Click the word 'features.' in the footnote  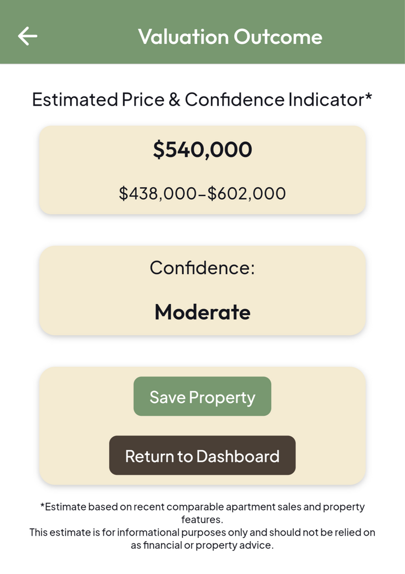202,519
